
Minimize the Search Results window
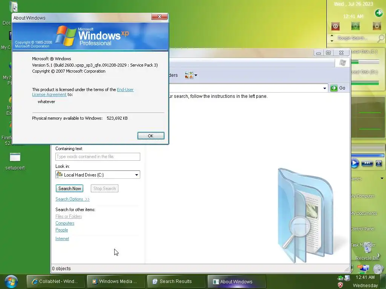pyautogui.click(x=318, y=53)
